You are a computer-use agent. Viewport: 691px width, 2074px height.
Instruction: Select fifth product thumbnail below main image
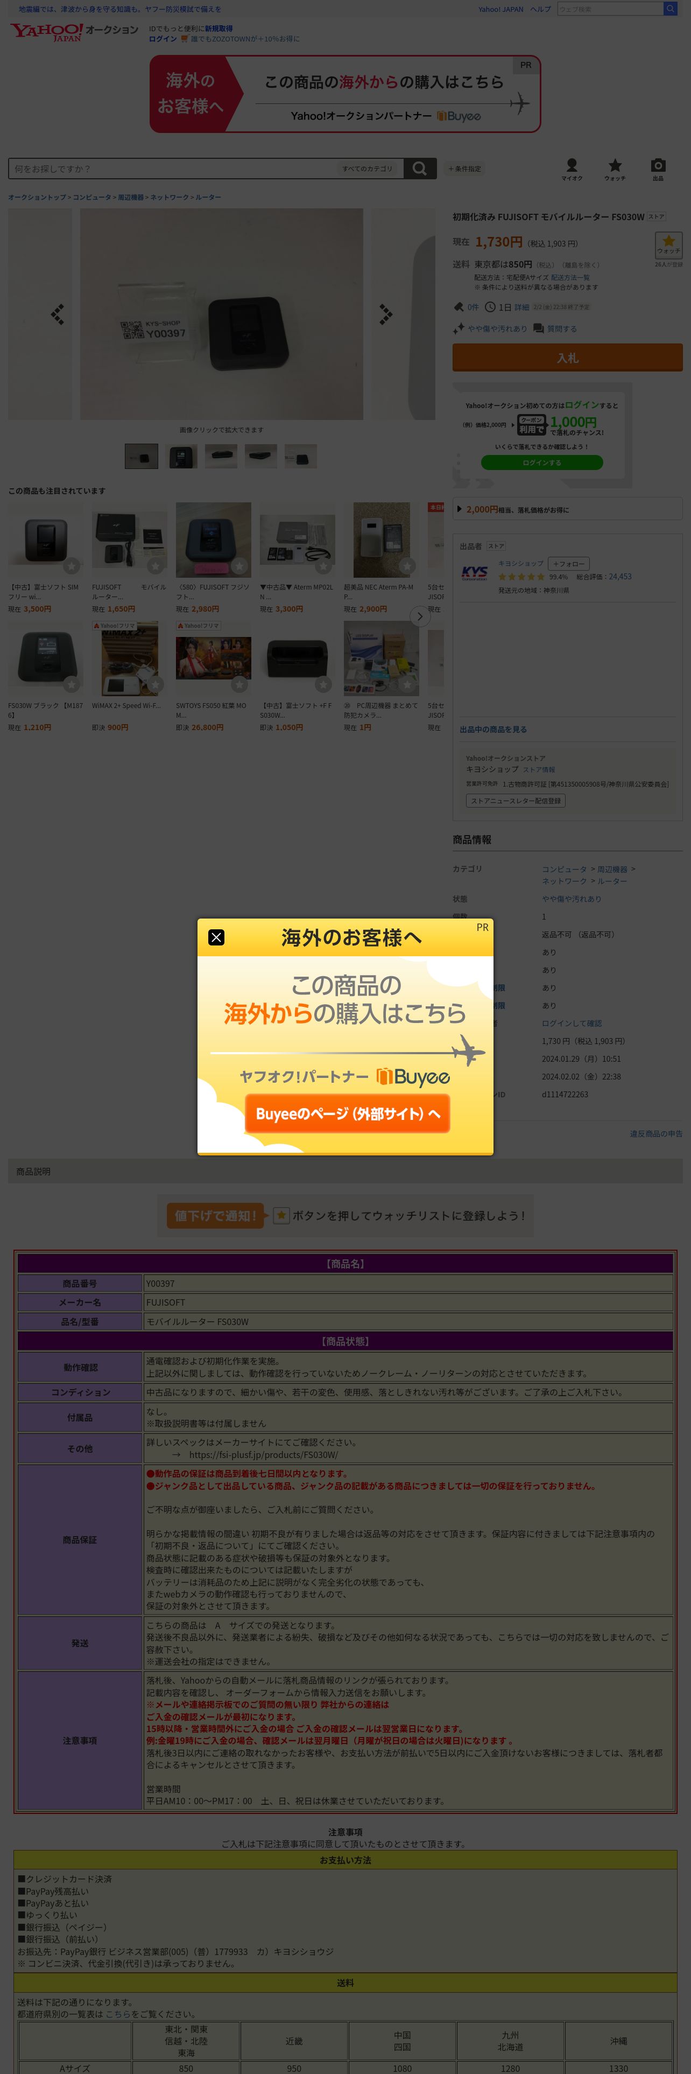(x=301, y=457)
